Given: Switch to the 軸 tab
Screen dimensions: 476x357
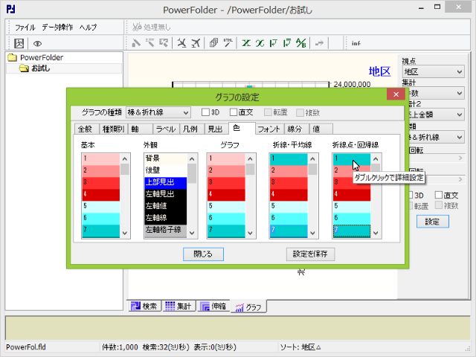Looking at the screenshot, I should pos(140,129).
